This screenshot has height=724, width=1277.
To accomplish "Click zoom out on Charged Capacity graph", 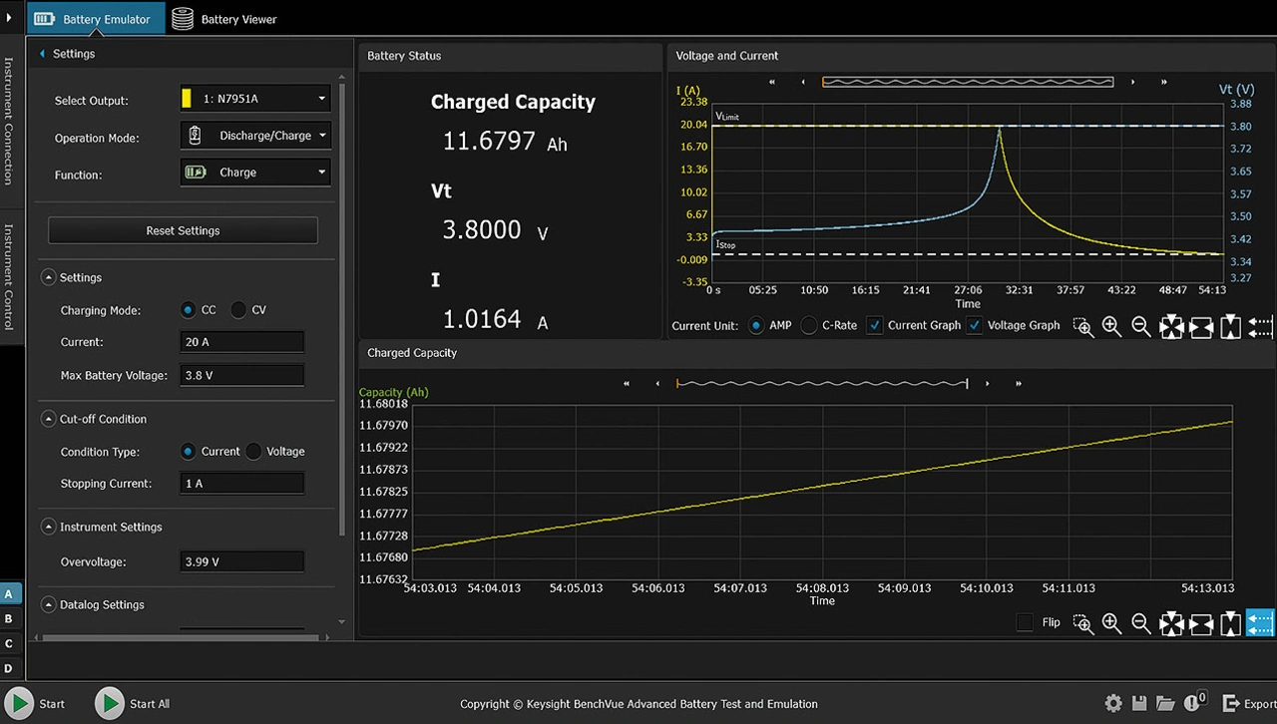I will [x=1141, y=623].
